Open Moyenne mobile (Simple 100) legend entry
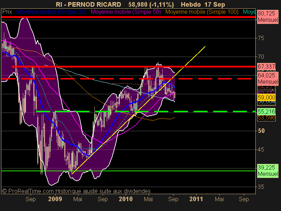Screen dimensions: 281x211 click(202, 12)
